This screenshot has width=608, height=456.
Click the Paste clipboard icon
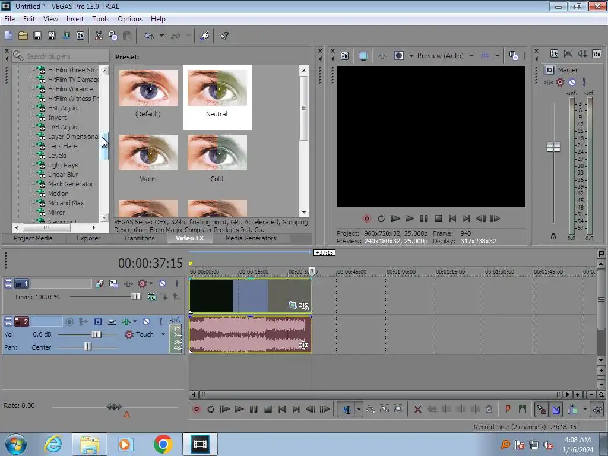point(127,36)
